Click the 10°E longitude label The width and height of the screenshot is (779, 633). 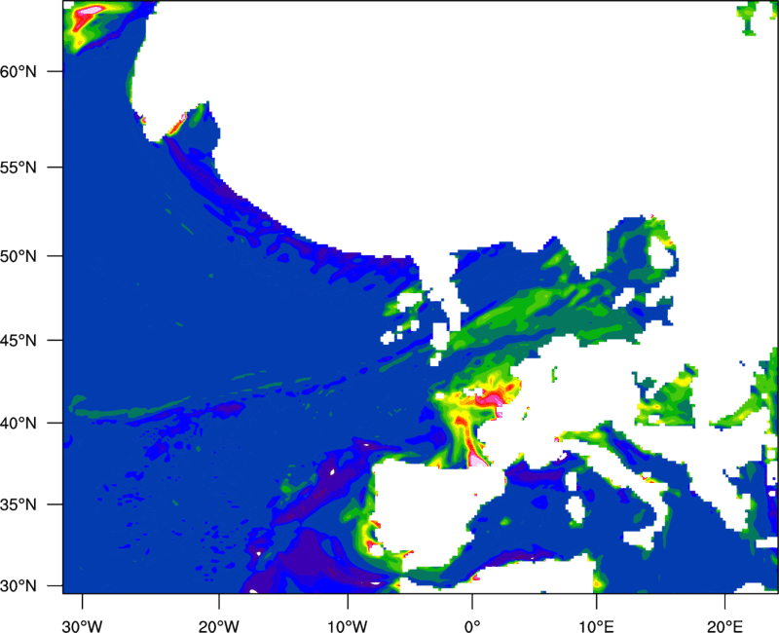596,626
